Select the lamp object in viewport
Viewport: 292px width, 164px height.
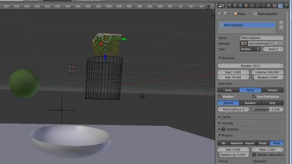pyautogui.click(x=142, y=96)
